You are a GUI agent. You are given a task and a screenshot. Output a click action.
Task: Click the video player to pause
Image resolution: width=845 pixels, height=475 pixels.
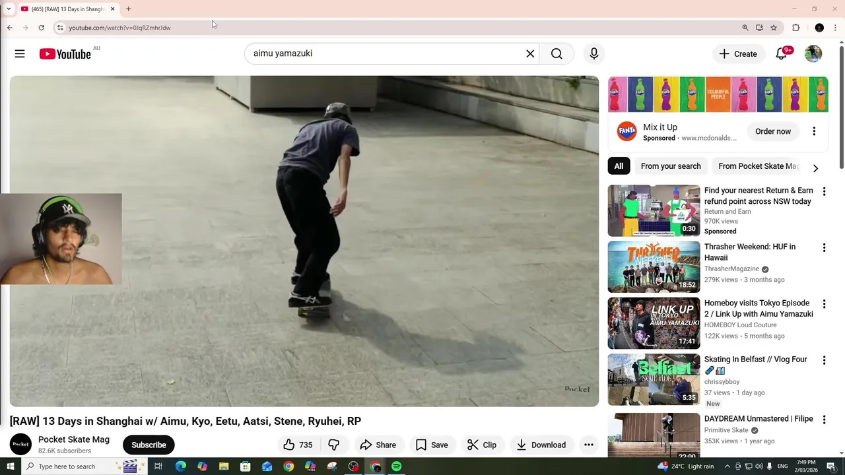point(304,241)
